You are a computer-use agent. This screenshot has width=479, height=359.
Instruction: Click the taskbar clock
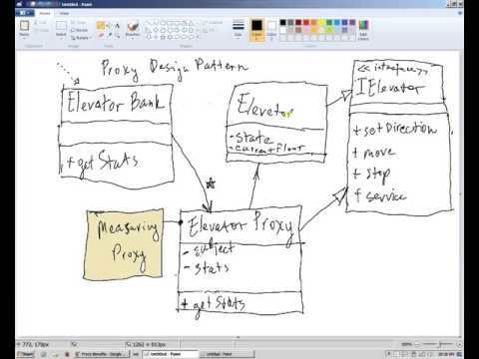click(x=446, y=354)
